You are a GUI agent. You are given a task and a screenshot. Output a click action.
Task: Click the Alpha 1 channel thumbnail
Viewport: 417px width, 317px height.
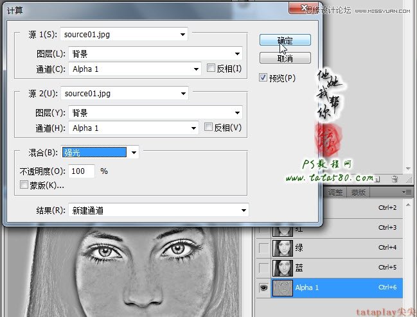283,288
